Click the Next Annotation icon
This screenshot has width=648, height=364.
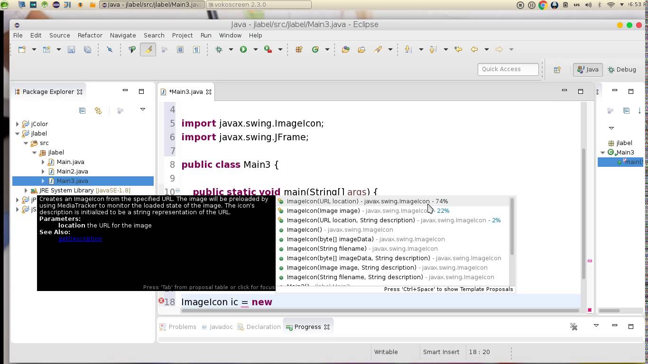pos(408,49)
